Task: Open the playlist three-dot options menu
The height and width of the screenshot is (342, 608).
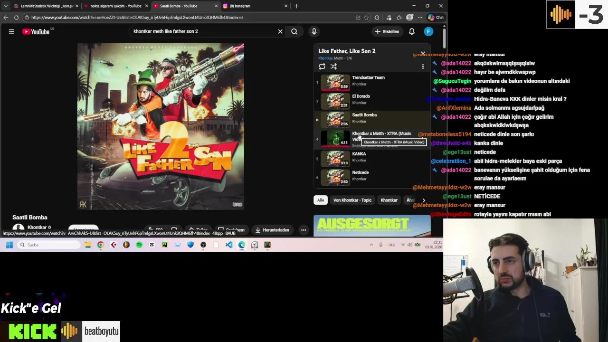Action: [x=423, y=66]
